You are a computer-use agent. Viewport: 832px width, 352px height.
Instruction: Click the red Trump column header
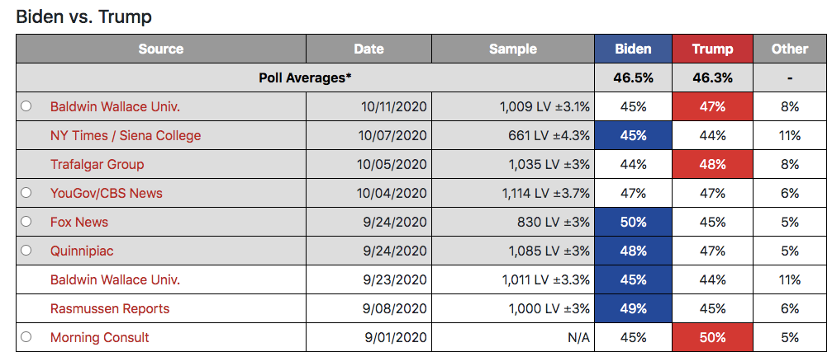(x=713, y=49)
